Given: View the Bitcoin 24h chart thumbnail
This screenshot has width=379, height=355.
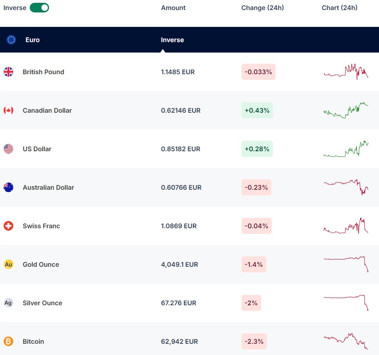Looking at the screenshot, I should tap(346, 341).
